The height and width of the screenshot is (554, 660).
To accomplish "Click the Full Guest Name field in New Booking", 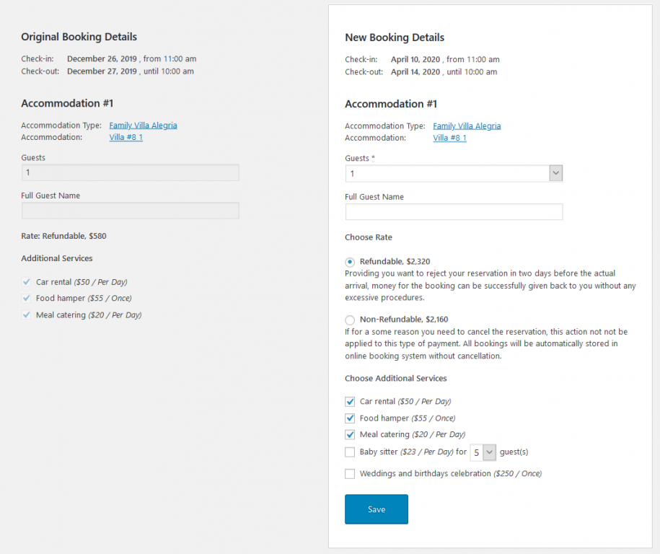I will (453, 211).
